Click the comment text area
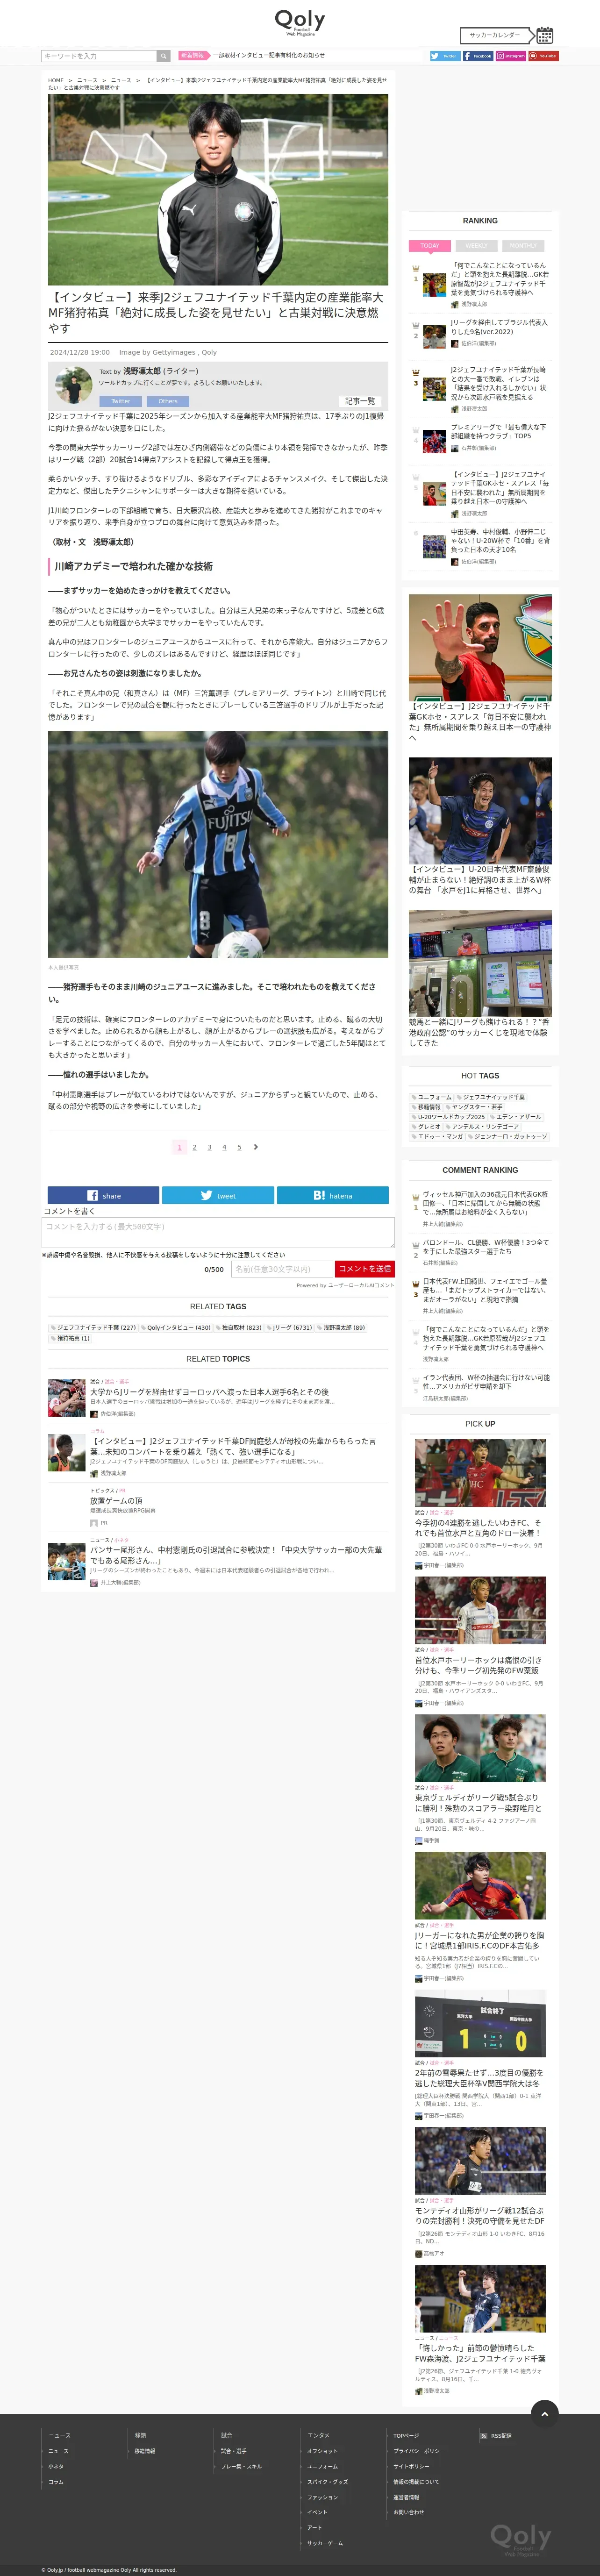The width and height of the screenshot is (600, 2576). click(218, 1232)
